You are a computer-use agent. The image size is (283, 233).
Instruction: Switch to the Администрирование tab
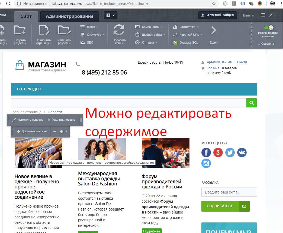coord(69,16)
